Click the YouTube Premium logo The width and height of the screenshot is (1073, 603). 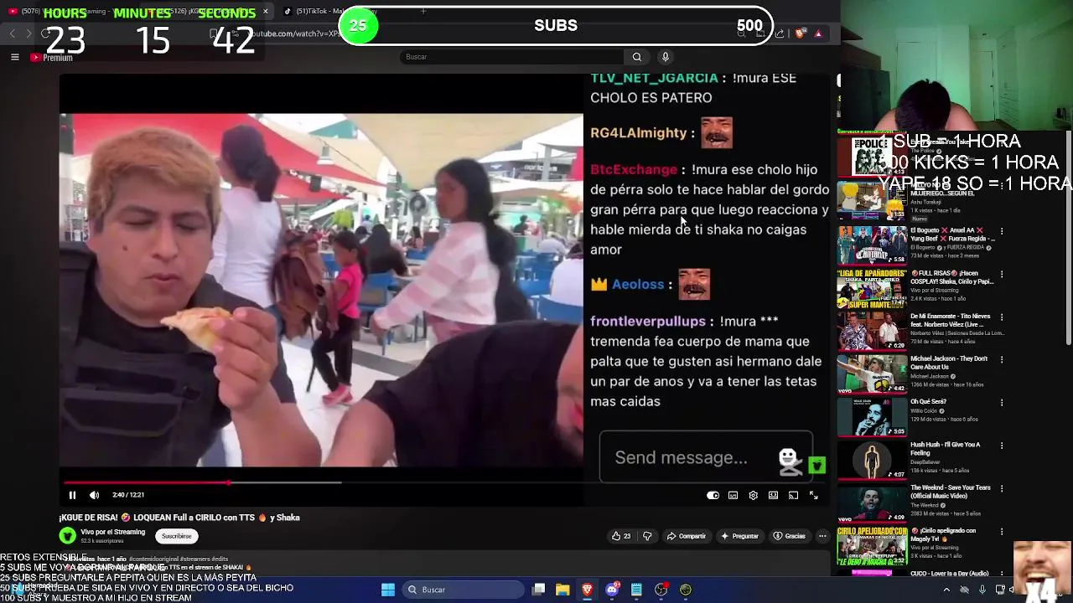click(52, 57)
